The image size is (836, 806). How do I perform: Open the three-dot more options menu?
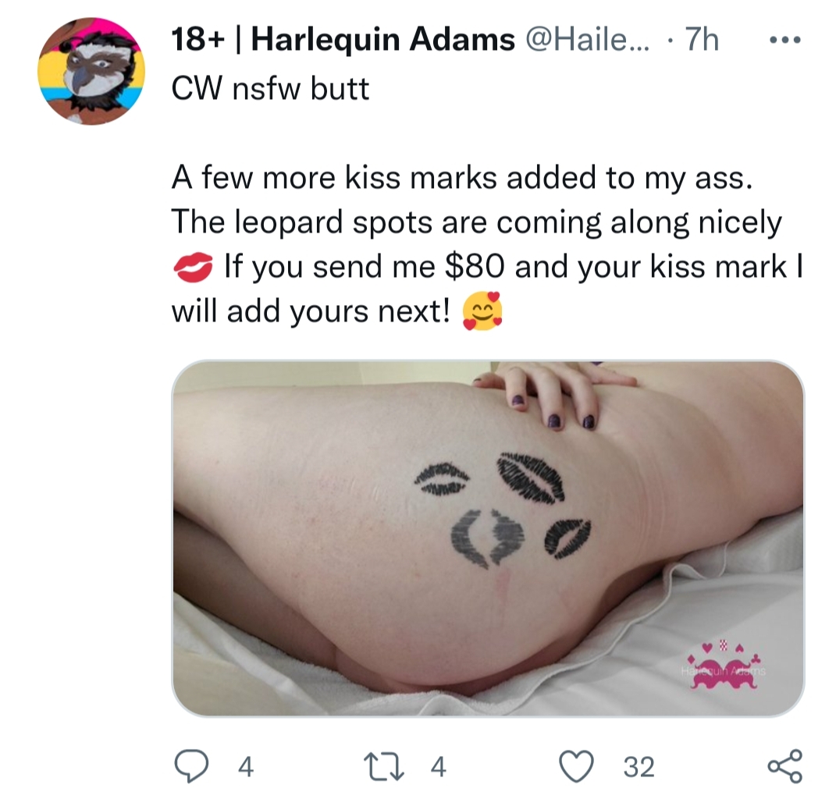click(x=784, y=40)
